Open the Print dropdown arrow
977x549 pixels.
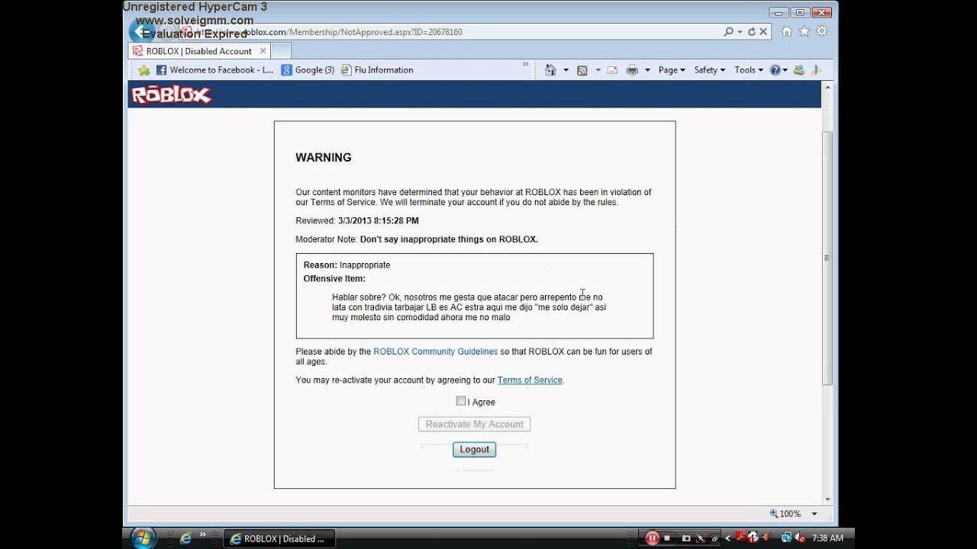coord(647,70)
